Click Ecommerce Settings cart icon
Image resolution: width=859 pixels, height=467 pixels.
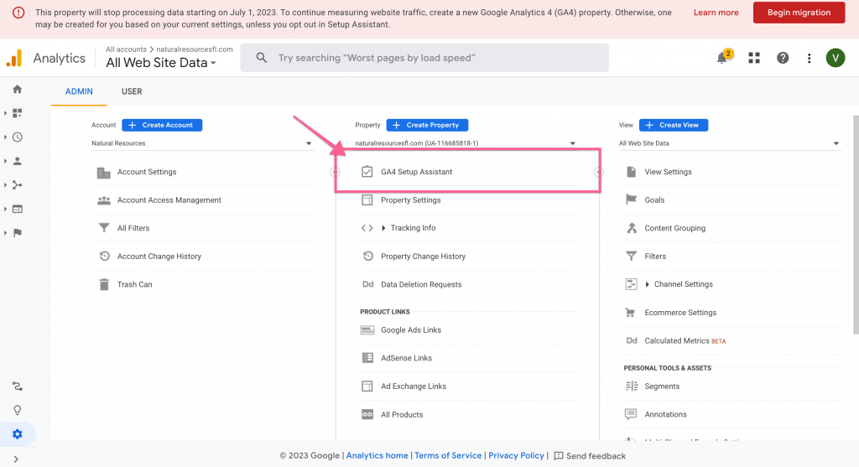click(x=631, y=312)
